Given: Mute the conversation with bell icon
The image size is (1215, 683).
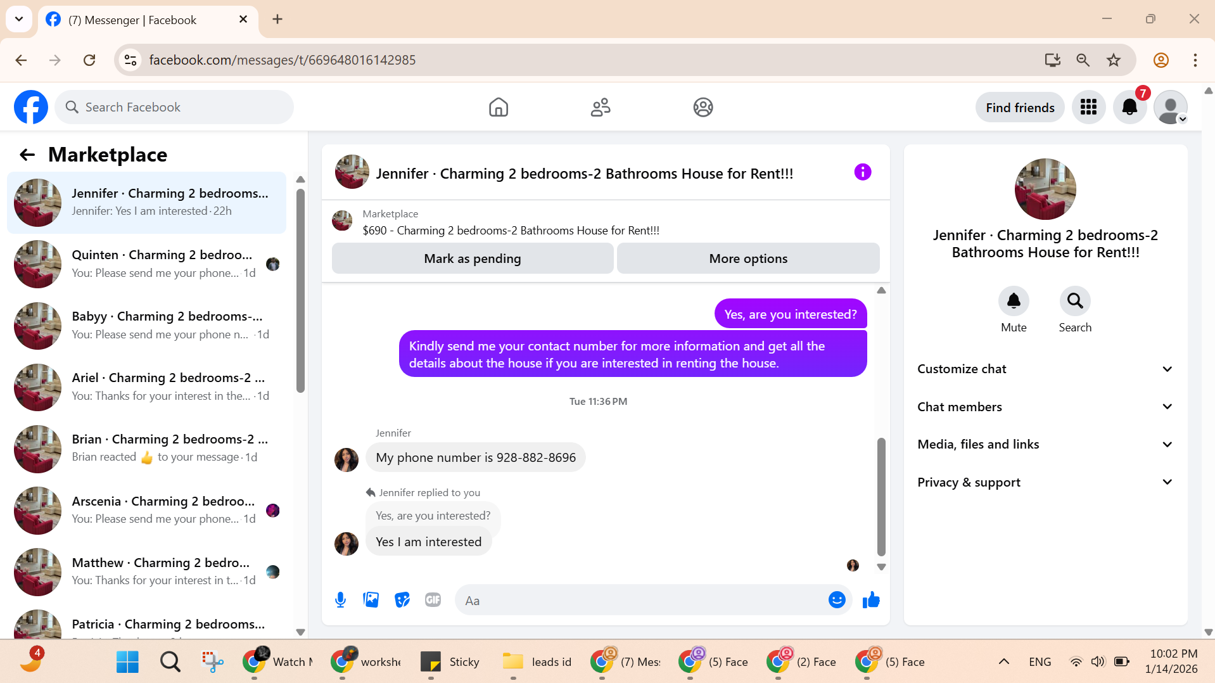Looking at the screenshot, I should coord(1014,300).
